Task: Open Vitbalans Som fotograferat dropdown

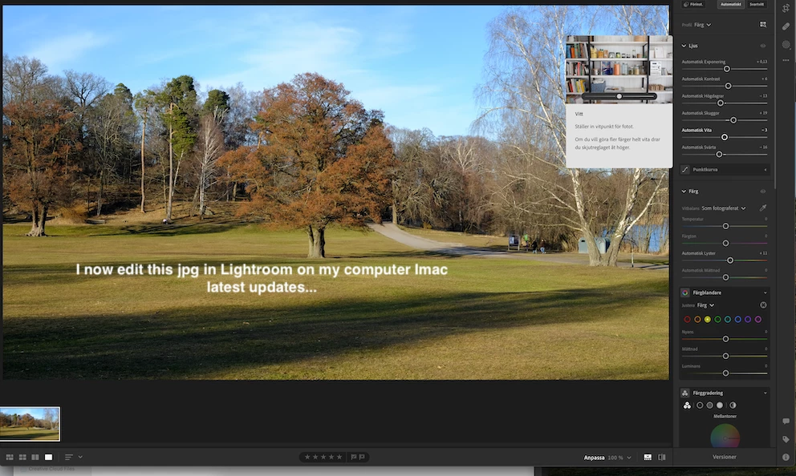Action: (724, 208)
